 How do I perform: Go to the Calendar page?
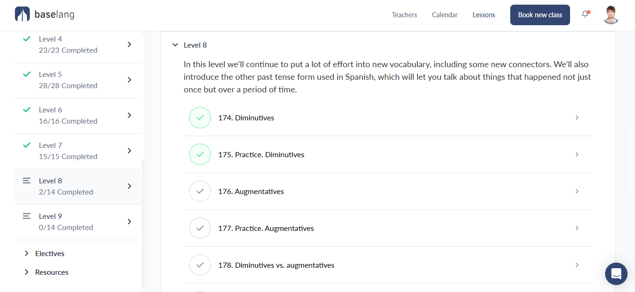[x=444, y=15]
